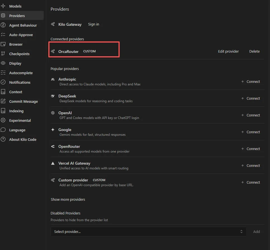270x250 pixels.
Task: Expand Show more providers
Action: (68, 200)
